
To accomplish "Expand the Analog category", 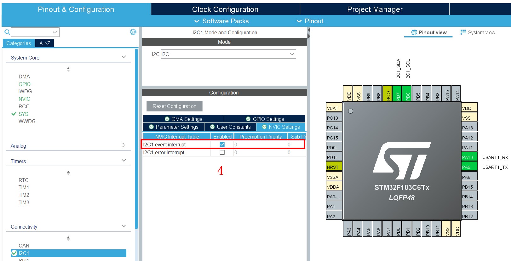I will click(x=123, y=145).
